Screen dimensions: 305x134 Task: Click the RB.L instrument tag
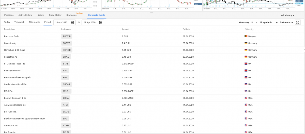65,77
